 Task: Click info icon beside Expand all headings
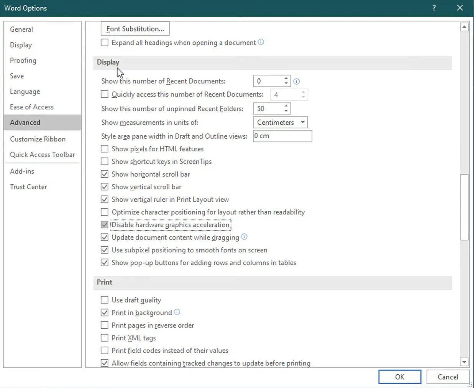(x=261, y=42)
